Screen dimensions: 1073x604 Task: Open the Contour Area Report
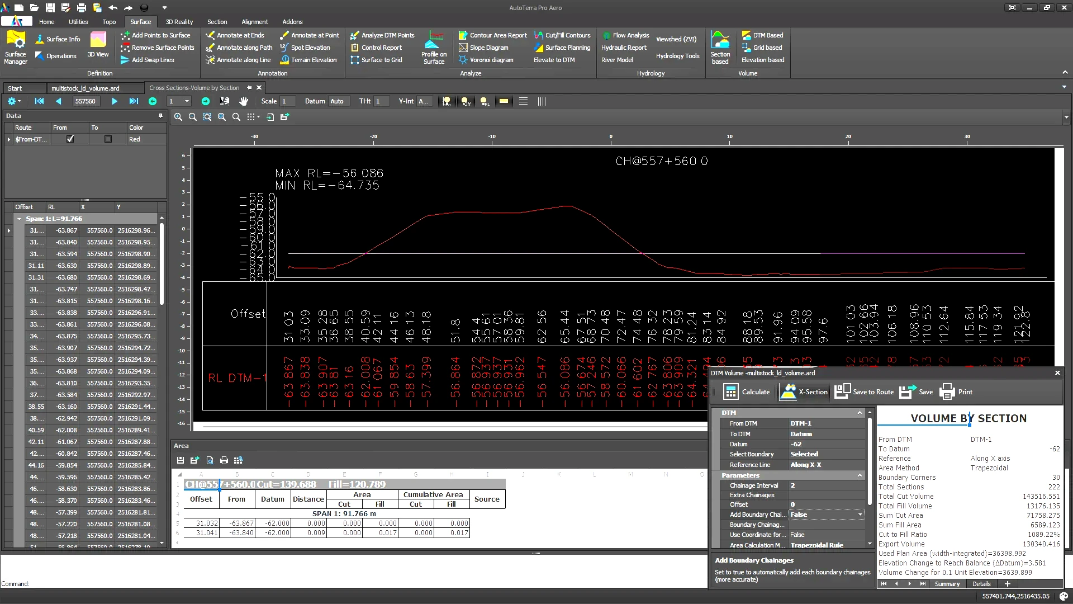pyautogui.click(x=492, y=35)
